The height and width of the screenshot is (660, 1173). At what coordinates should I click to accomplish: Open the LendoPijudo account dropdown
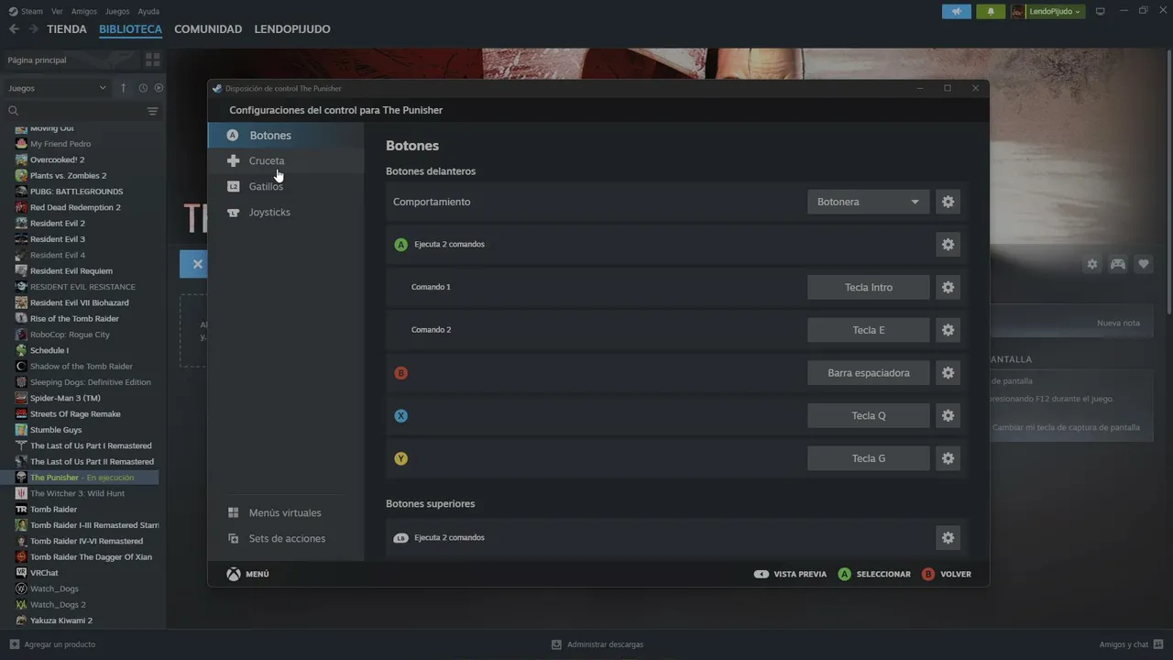(x=1047, y=11)
